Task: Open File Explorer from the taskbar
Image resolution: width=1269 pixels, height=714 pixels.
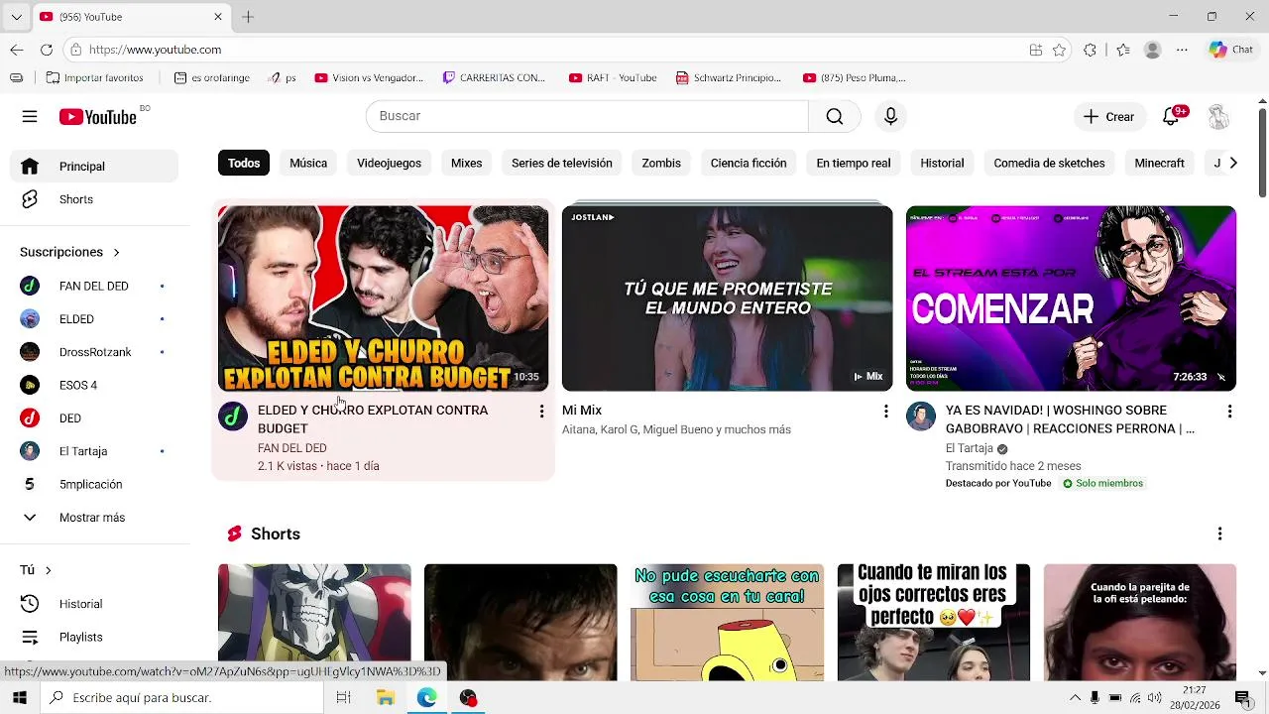Action: pos(386,698)
